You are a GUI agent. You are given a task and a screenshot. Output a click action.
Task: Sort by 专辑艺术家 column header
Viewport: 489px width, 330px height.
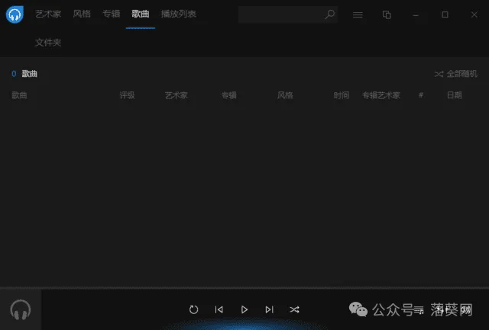(x=381, y=95)
